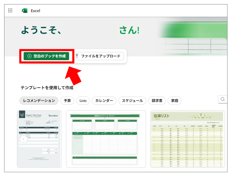Click the upload arrow icon
Screen dimensions: 232x176
click(x=77, y=56)
